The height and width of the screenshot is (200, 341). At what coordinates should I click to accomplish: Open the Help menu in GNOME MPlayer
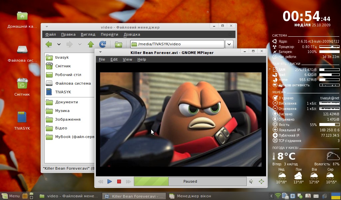[x=142, y=59]
